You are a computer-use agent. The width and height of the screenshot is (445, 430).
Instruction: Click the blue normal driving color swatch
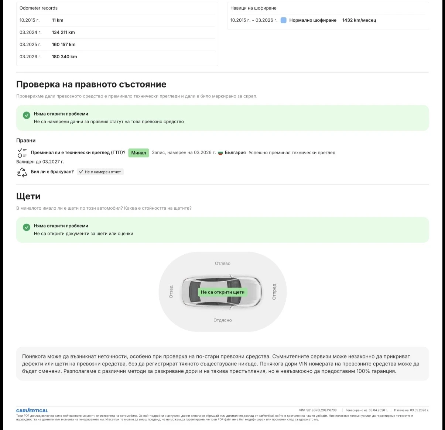283,20
